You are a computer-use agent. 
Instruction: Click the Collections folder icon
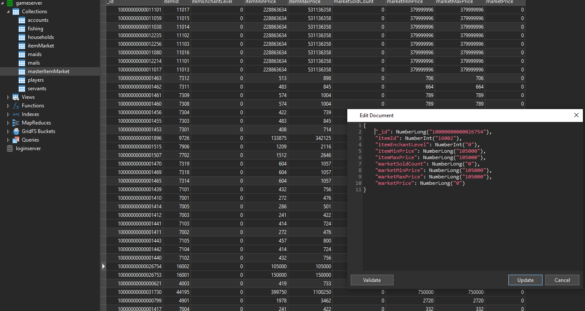[x=15, y=12]
